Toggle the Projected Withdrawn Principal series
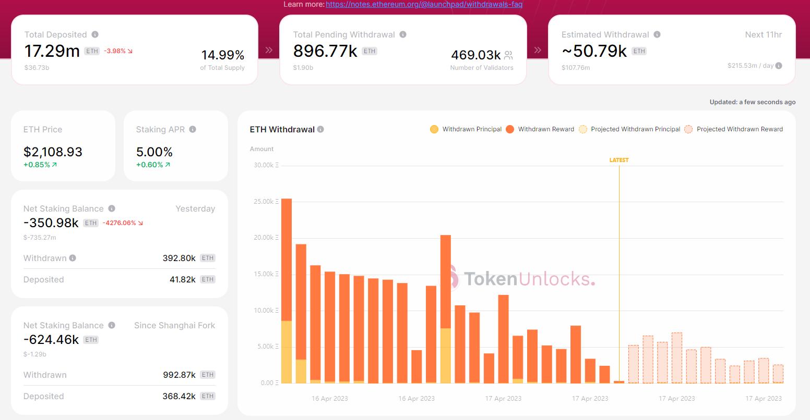 point(629,129)
